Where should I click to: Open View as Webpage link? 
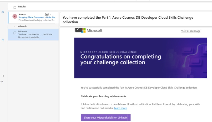point(191,31)
